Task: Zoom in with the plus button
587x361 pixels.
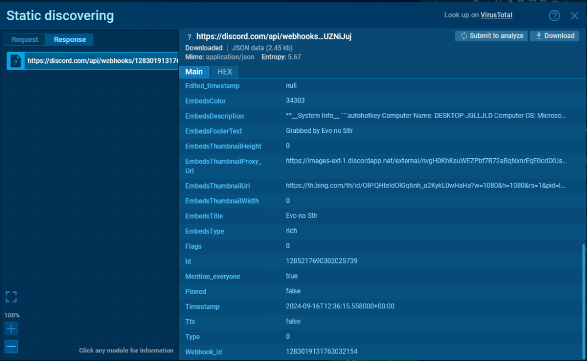Action: 11,329
